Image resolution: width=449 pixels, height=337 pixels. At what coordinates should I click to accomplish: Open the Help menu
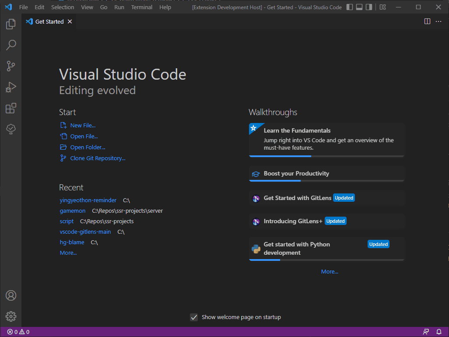(x=165, y=7)
